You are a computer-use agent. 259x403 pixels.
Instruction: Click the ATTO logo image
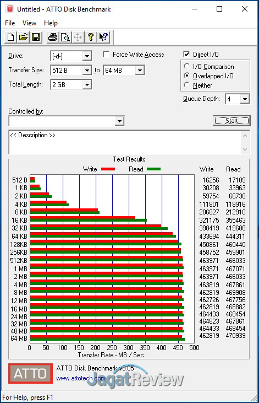[30, 373]
